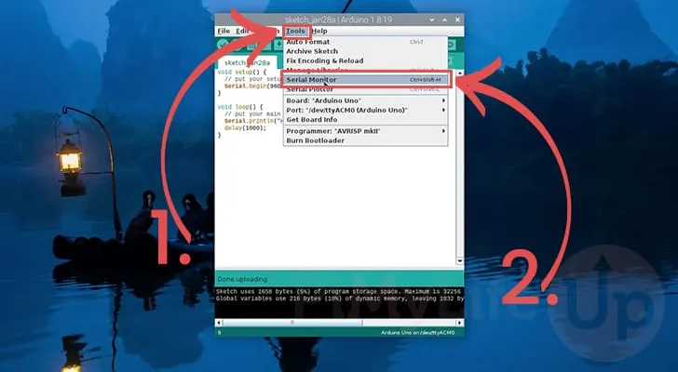Click the Verify checkmark toolbar icon
The width and height of the screenshot is (678, 372).
pos(223,45)
